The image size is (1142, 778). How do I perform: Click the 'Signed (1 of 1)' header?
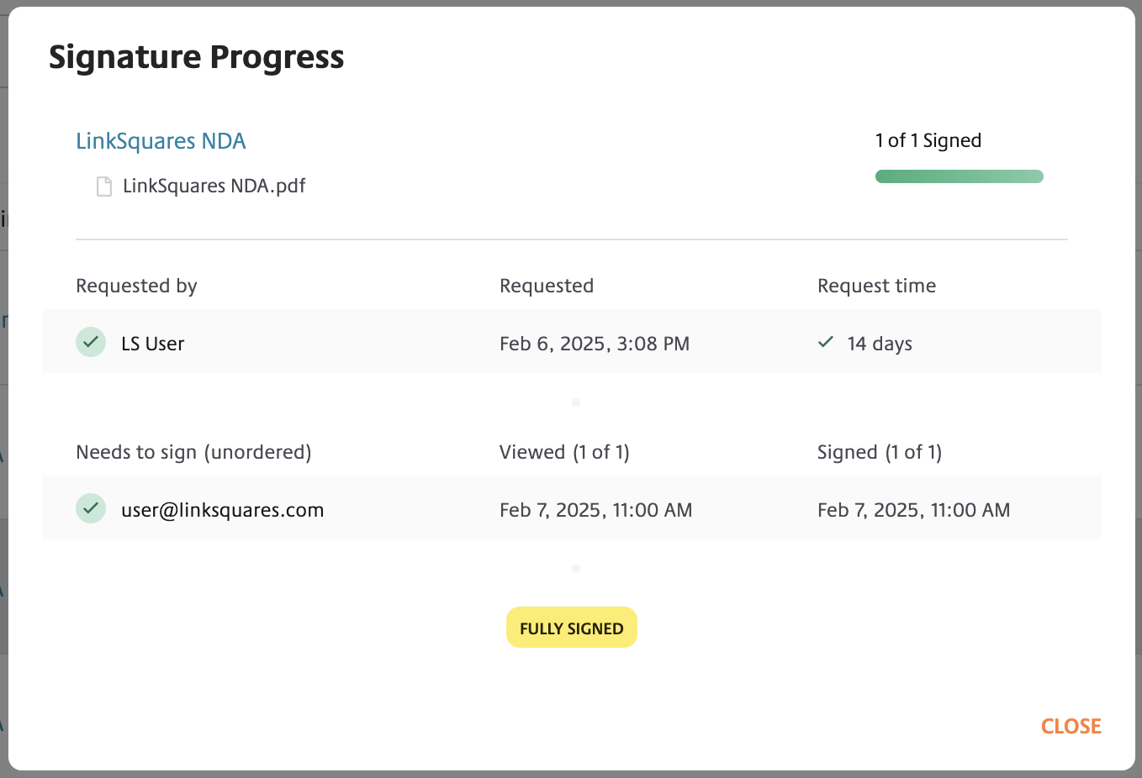tap(880, 452)
